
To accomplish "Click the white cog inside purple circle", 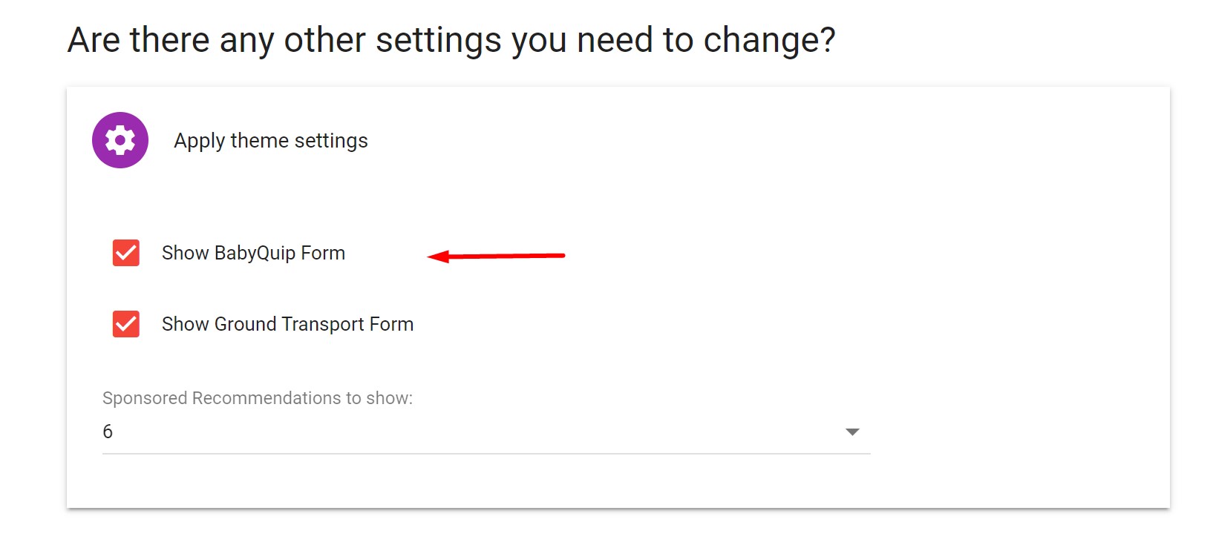I will (120, 140).
